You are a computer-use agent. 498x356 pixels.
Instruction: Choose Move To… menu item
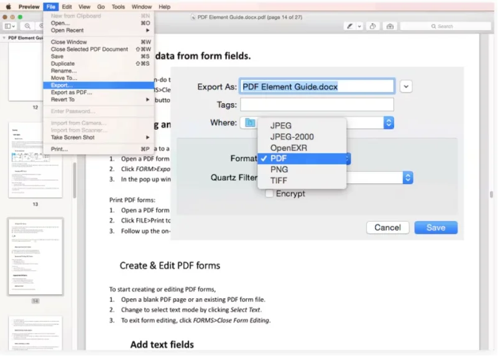pos(99,78)
